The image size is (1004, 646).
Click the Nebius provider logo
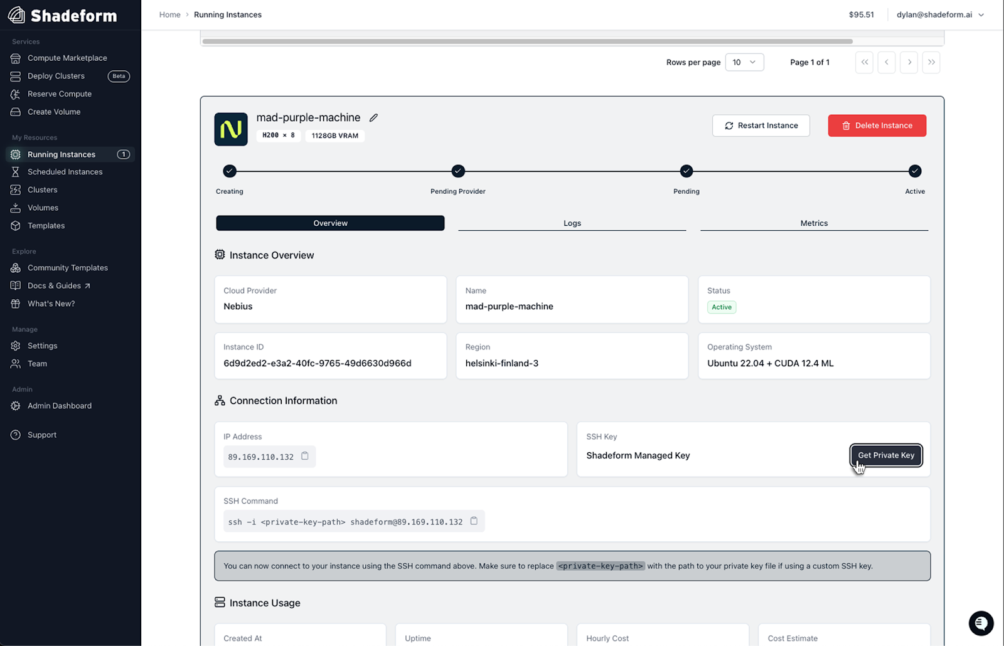pos(231,129)
